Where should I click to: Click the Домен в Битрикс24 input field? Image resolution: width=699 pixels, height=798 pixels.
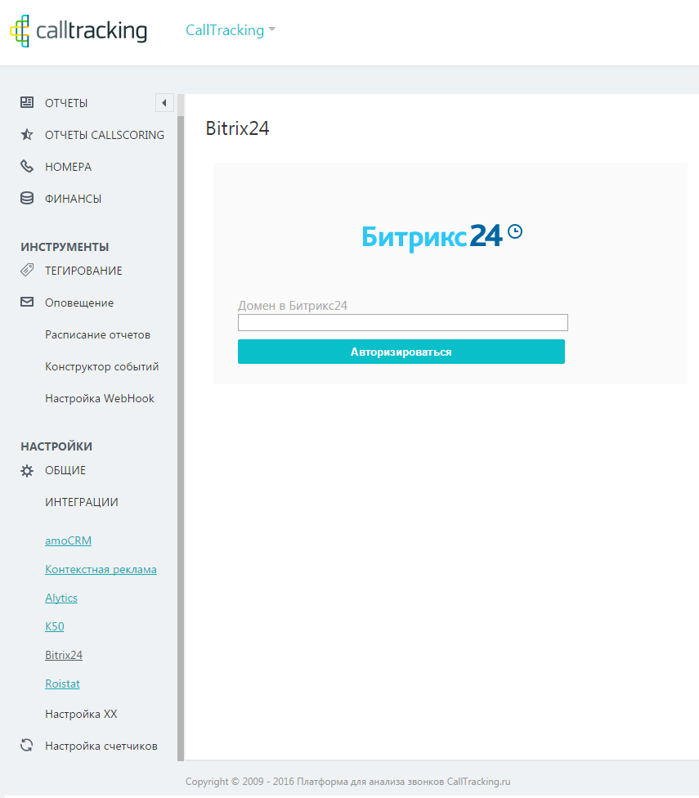coord(402,322)
